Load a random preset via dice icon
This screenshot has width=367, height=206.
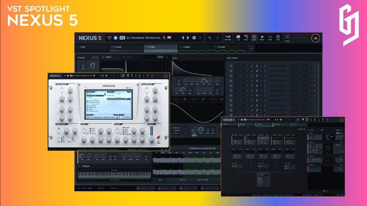click(x=194, y=37)
